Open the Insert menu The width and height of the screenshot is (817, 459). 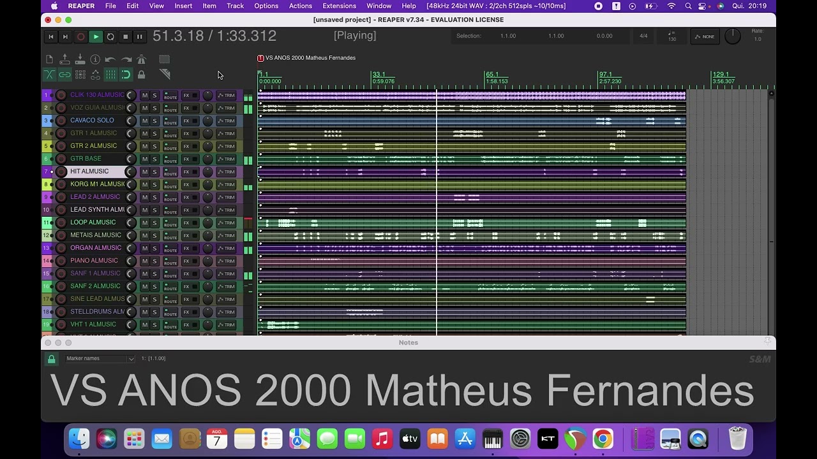(183, 6)
